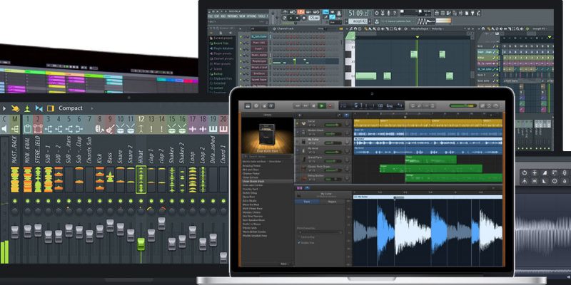This screenshot has height=285, width=571.
Task: Switch to the Track tab in GarageBand editor
Action: [307, 201]
